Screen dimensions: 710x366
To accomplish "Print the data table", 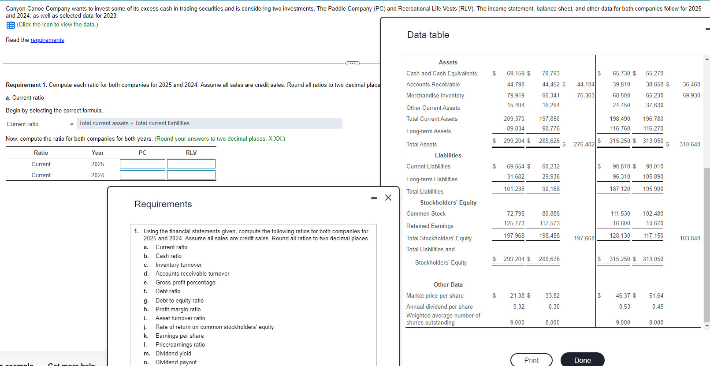I will tap(532, 360).
